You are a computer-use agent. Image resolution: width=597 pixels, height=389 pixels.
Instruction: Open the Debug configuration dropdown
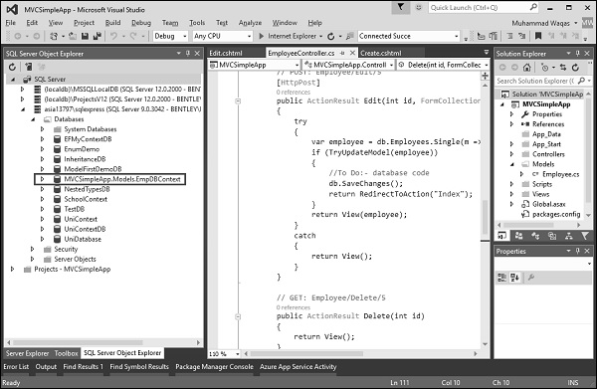(185, 37)
